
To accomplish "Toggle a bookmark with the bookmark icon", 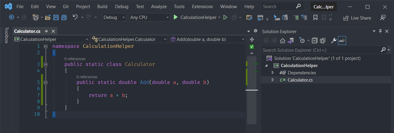I will (315, 17).
